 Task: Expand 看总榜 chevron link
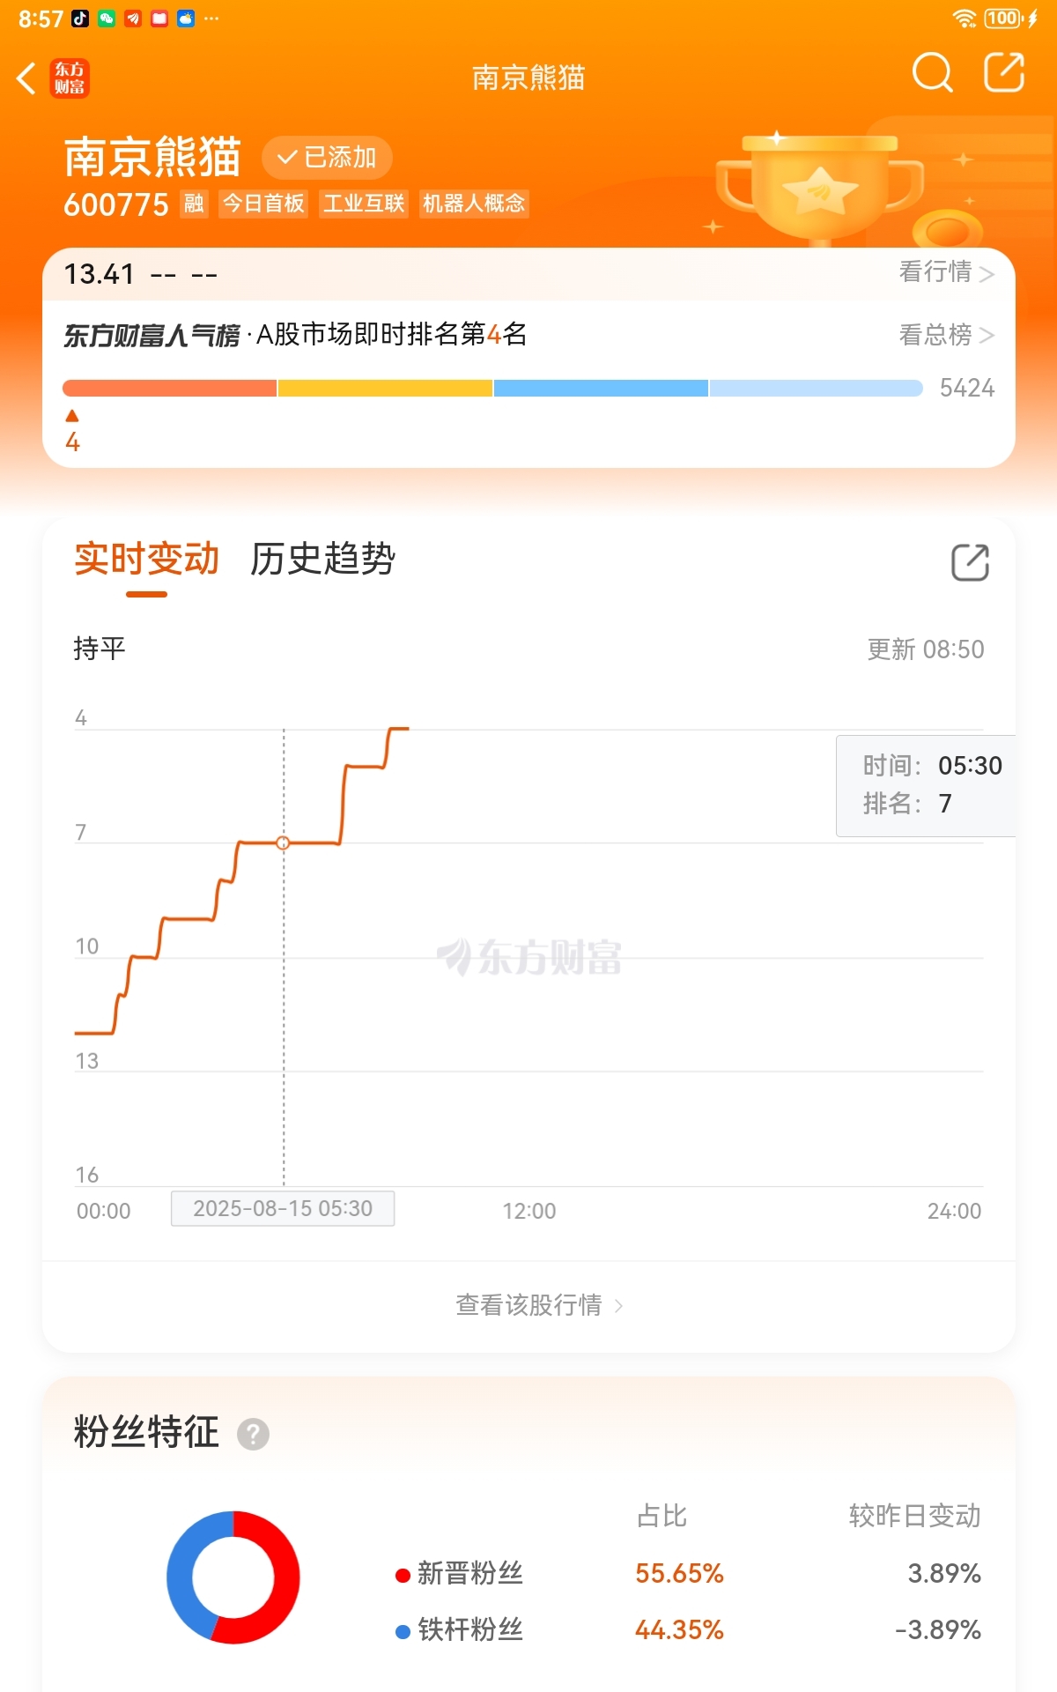[x=946, y=335]
